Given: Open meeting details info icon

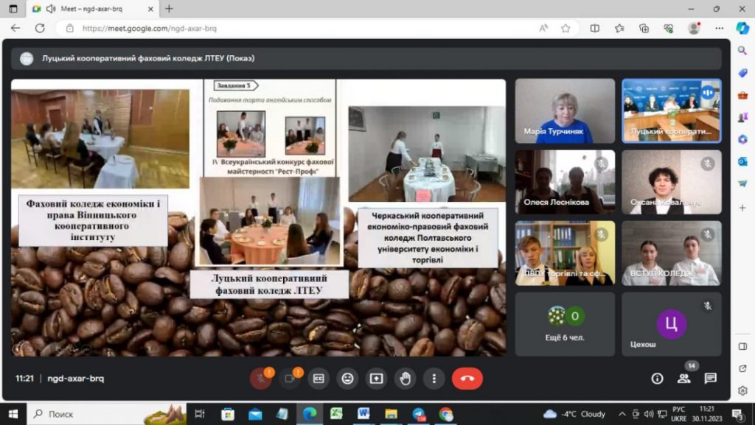Looking at the screenshot, I should click(x=657, y=379).
